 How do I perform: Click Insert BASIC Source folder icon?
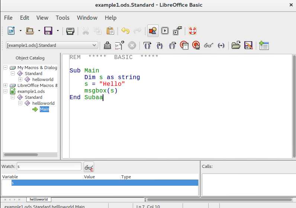(236, 45)
